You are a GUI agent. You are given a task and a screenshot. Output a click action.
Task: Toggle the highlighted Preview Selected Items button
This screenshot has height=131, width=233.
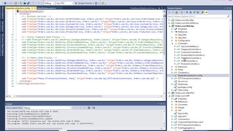tap(206, 12)
